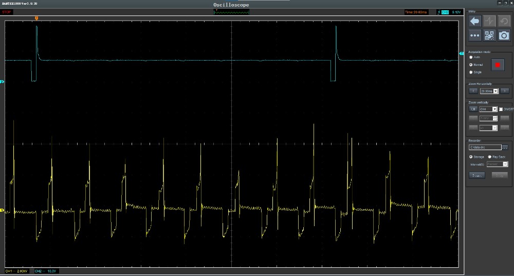Open the three-dots more options utility
Viewport: 514px width, 276px height.
click(474, 35)
